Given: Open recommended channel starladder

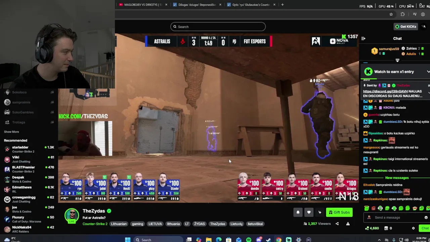Looking at the screenshot, I should coord(30,149).
